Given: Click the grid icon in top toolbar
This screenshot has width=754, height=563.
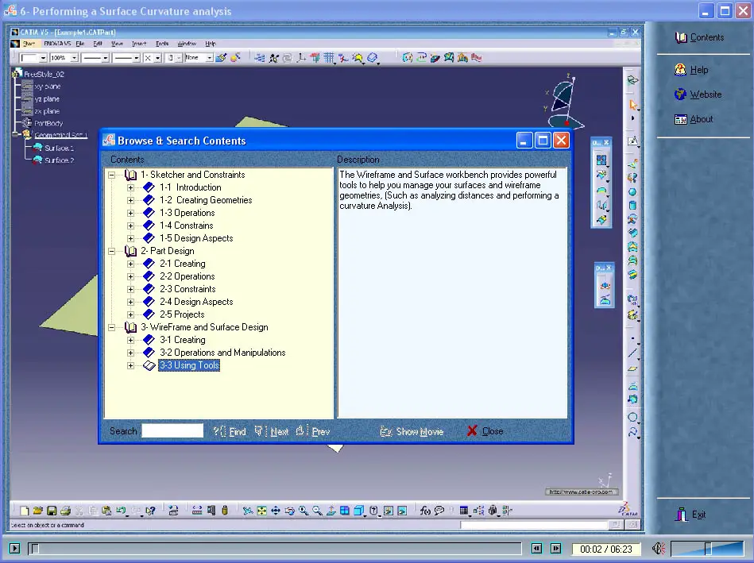Looking at the screenshot, I should tap(329, 58).
